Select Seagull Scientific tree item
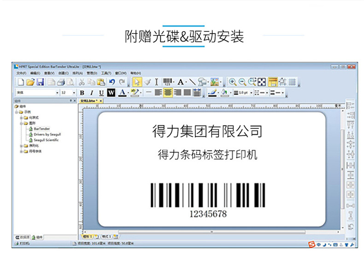364x262 pixels. click(x=46, y=140)
